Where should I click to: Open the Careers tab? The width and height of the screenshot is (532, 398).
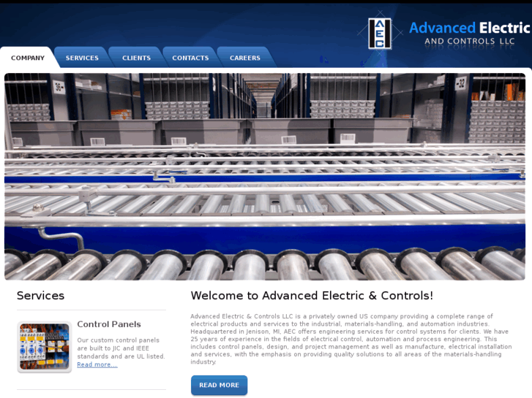point(245,58)
